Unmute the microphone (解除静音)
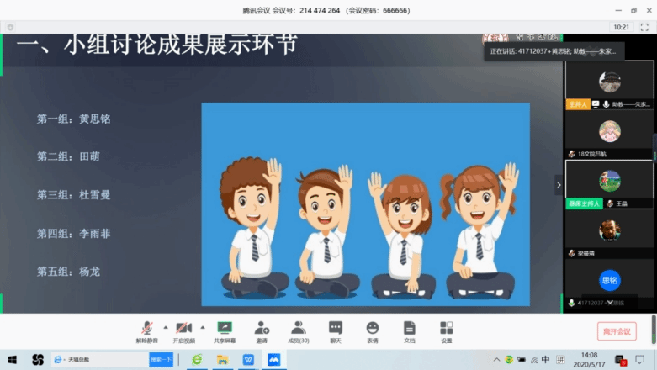The image size is (657, 370). (x=146, y=330)
